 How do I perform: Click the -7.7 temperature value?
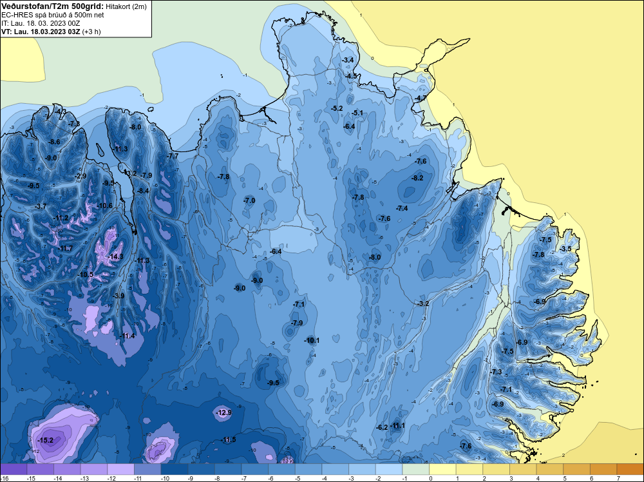[173, 156]
